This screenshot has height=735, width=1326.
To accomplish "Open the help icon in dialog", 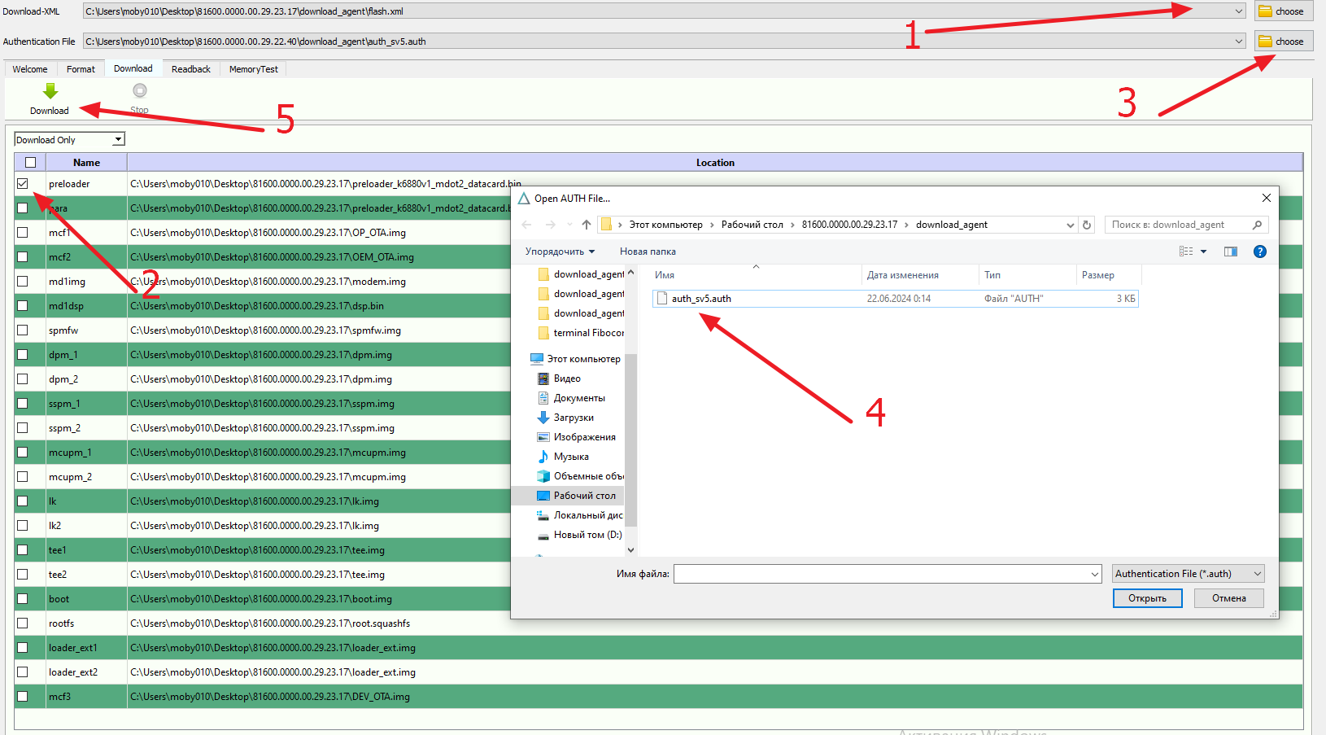I will [x=1260, y=252].
